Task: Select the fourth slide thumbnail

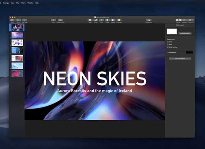Action: tap(17, 50)
